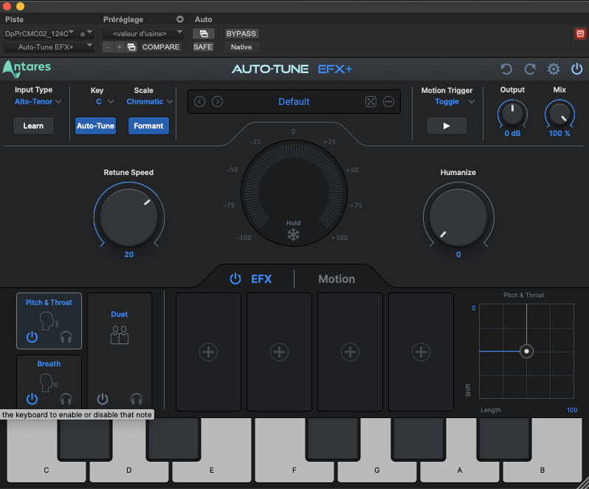
Task: Click the copy settings icon beside COMPARE
Action: 131,47
